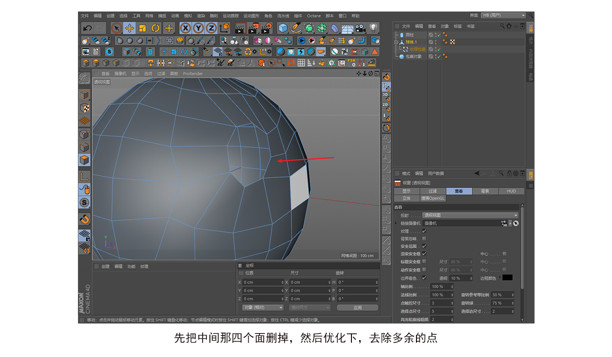
Task: Toggle the Z axis lock
Action: tap(211, 28)
